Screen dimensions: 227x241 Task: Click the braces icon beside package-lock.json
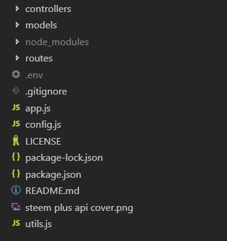pos(16,157)
